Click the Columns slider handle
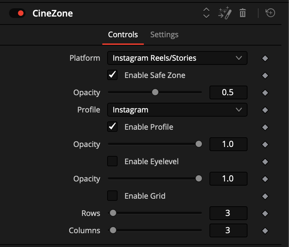This screenshot has height=247, width=289. pyautogui.click(x=113, y=230)
